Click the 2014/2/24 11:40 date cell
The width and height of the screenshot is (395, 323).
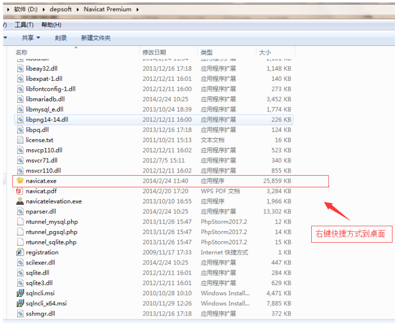pos(165,181)
